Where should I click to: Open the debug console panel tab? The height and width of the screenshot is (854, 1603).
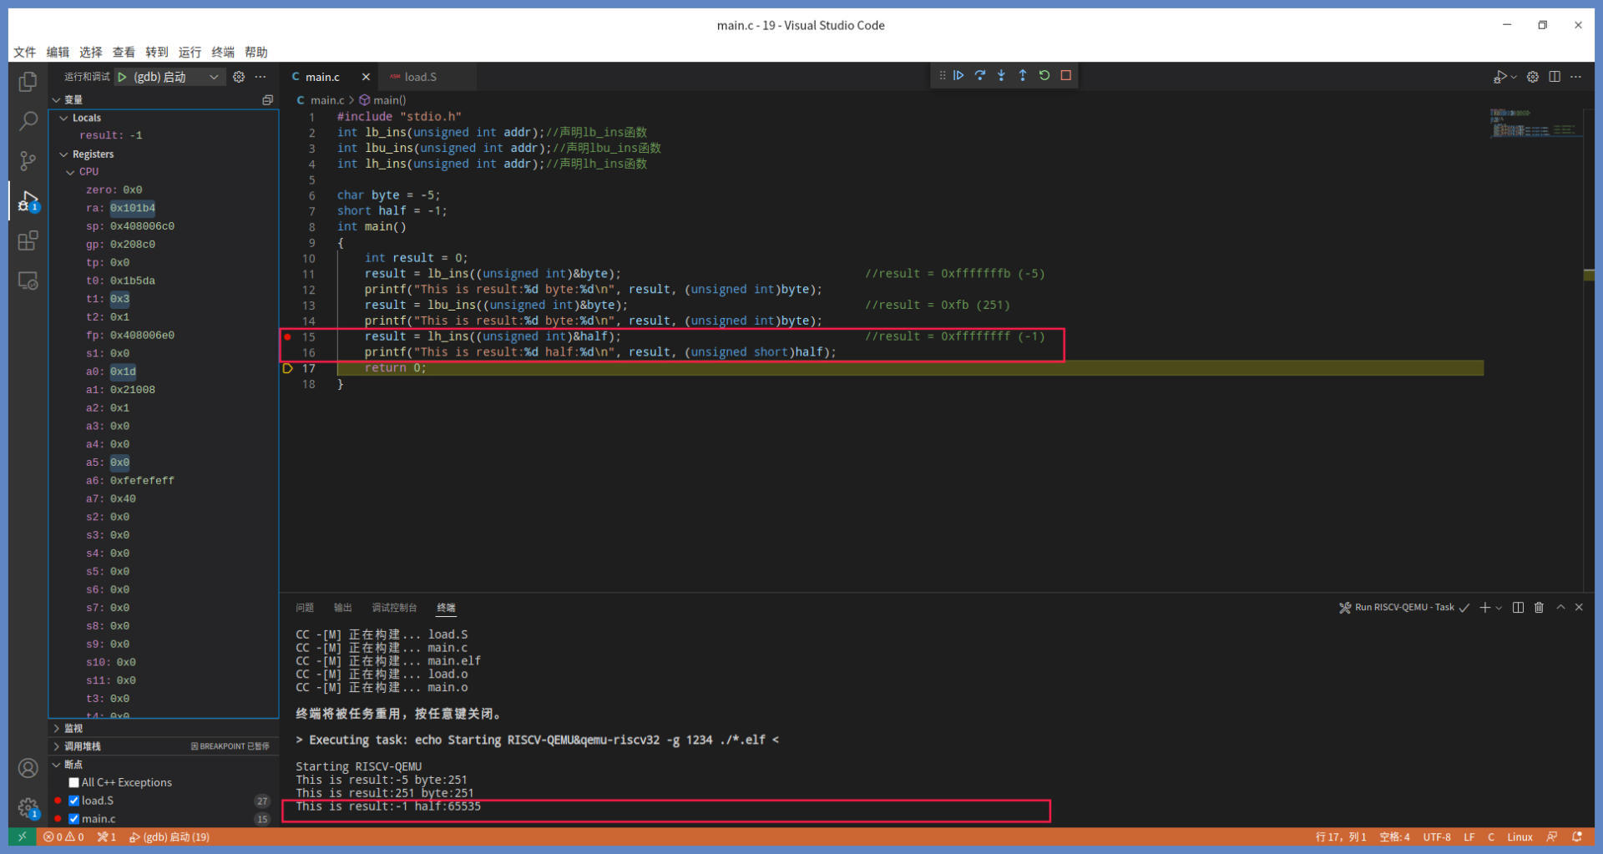pyautogui.click(x=394, y=608)
